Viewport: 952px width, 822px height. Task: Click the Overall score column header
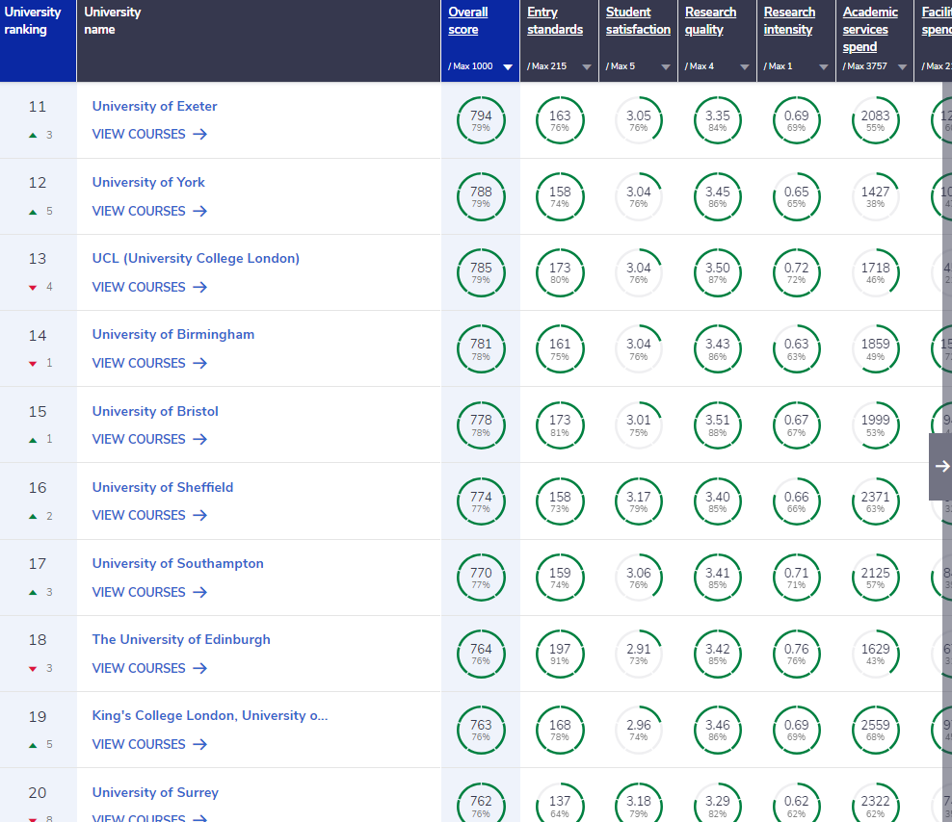(467, 20)
